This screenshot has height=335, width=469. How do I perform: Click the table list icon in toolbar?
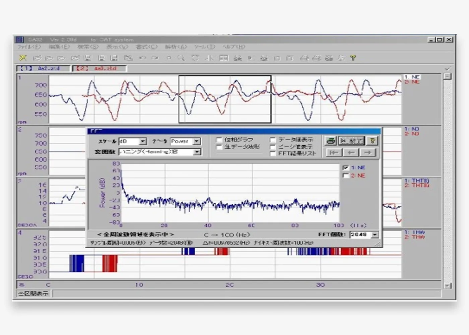pos(223,58)
